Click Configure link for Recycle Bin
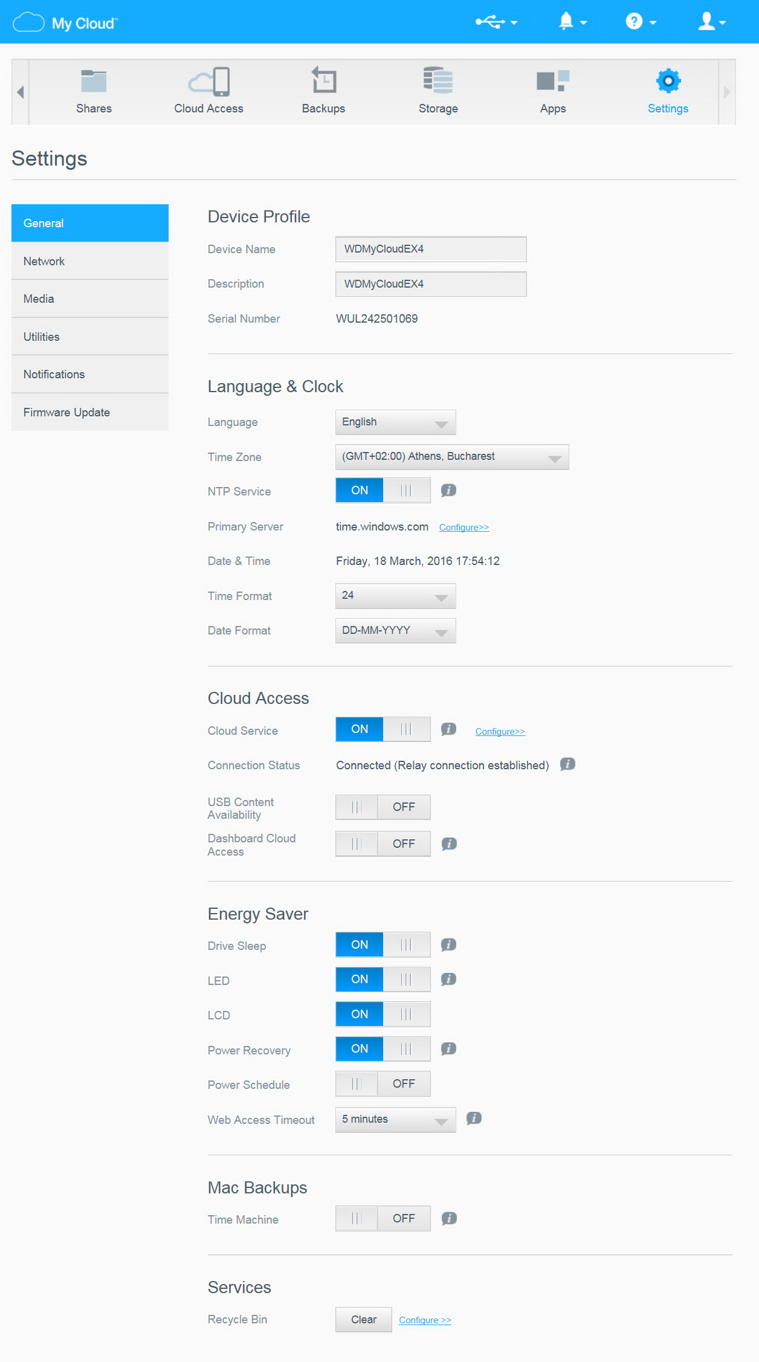Image resolution: width=759 pixels, height=1362 pixels. (425, 1320)
